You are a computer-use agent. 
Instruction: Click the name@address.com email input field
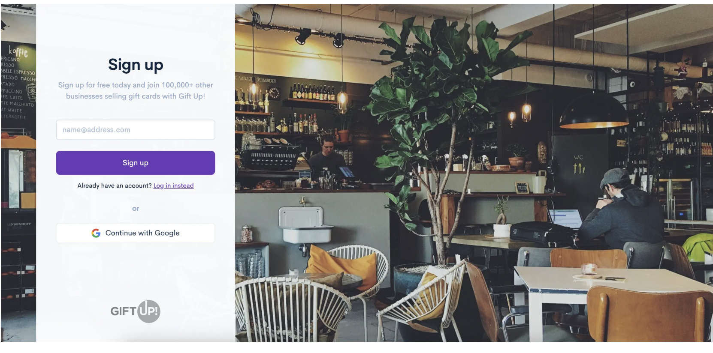[x=135, y=130]
